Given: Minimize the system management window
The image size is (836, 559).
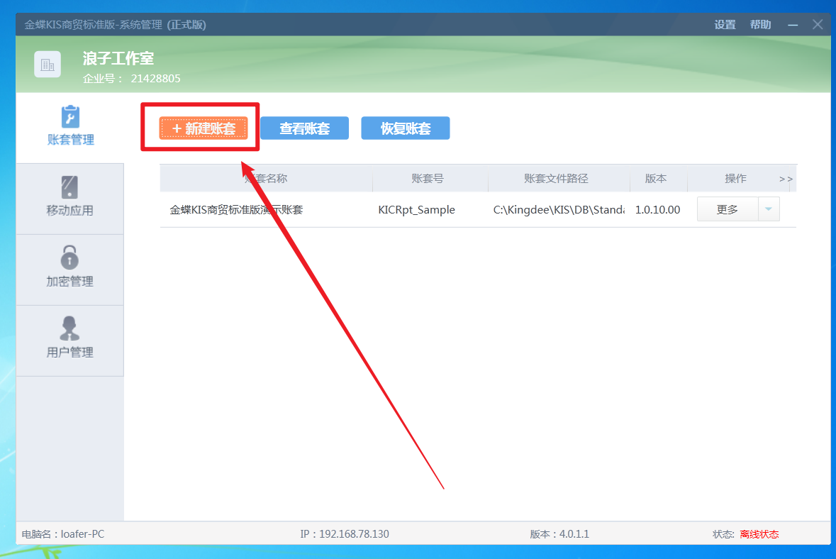Looking at the screenshot, I should 793,25.
